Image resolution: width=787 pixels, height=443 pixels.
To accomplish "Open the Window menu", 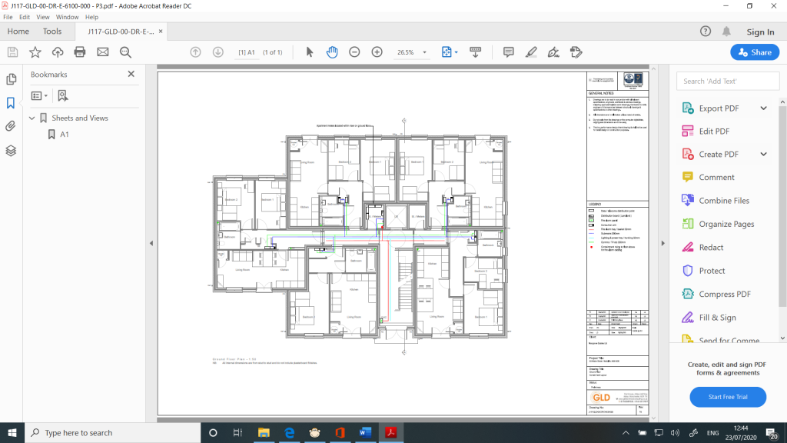I will coord(67,17).
